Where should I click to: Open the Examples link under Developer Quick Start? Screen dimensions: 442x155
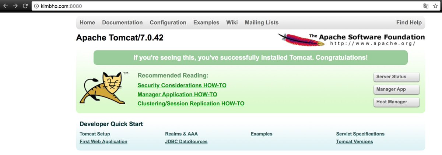262,134
